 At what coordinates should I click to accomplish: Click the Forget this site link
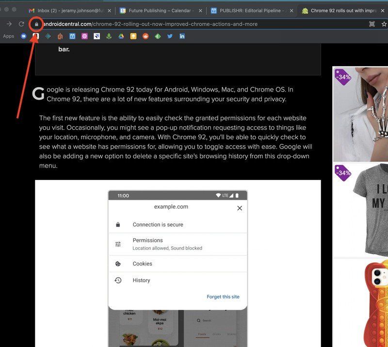click(223, 297)
